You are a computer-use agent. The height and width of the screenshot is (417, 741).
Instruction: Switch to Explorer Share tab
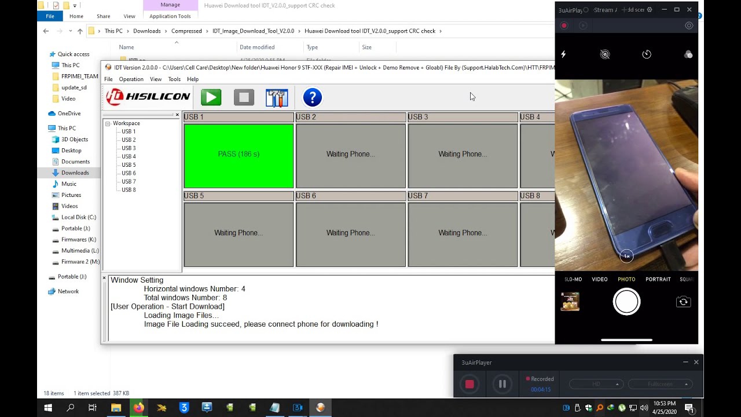[104, 16]
